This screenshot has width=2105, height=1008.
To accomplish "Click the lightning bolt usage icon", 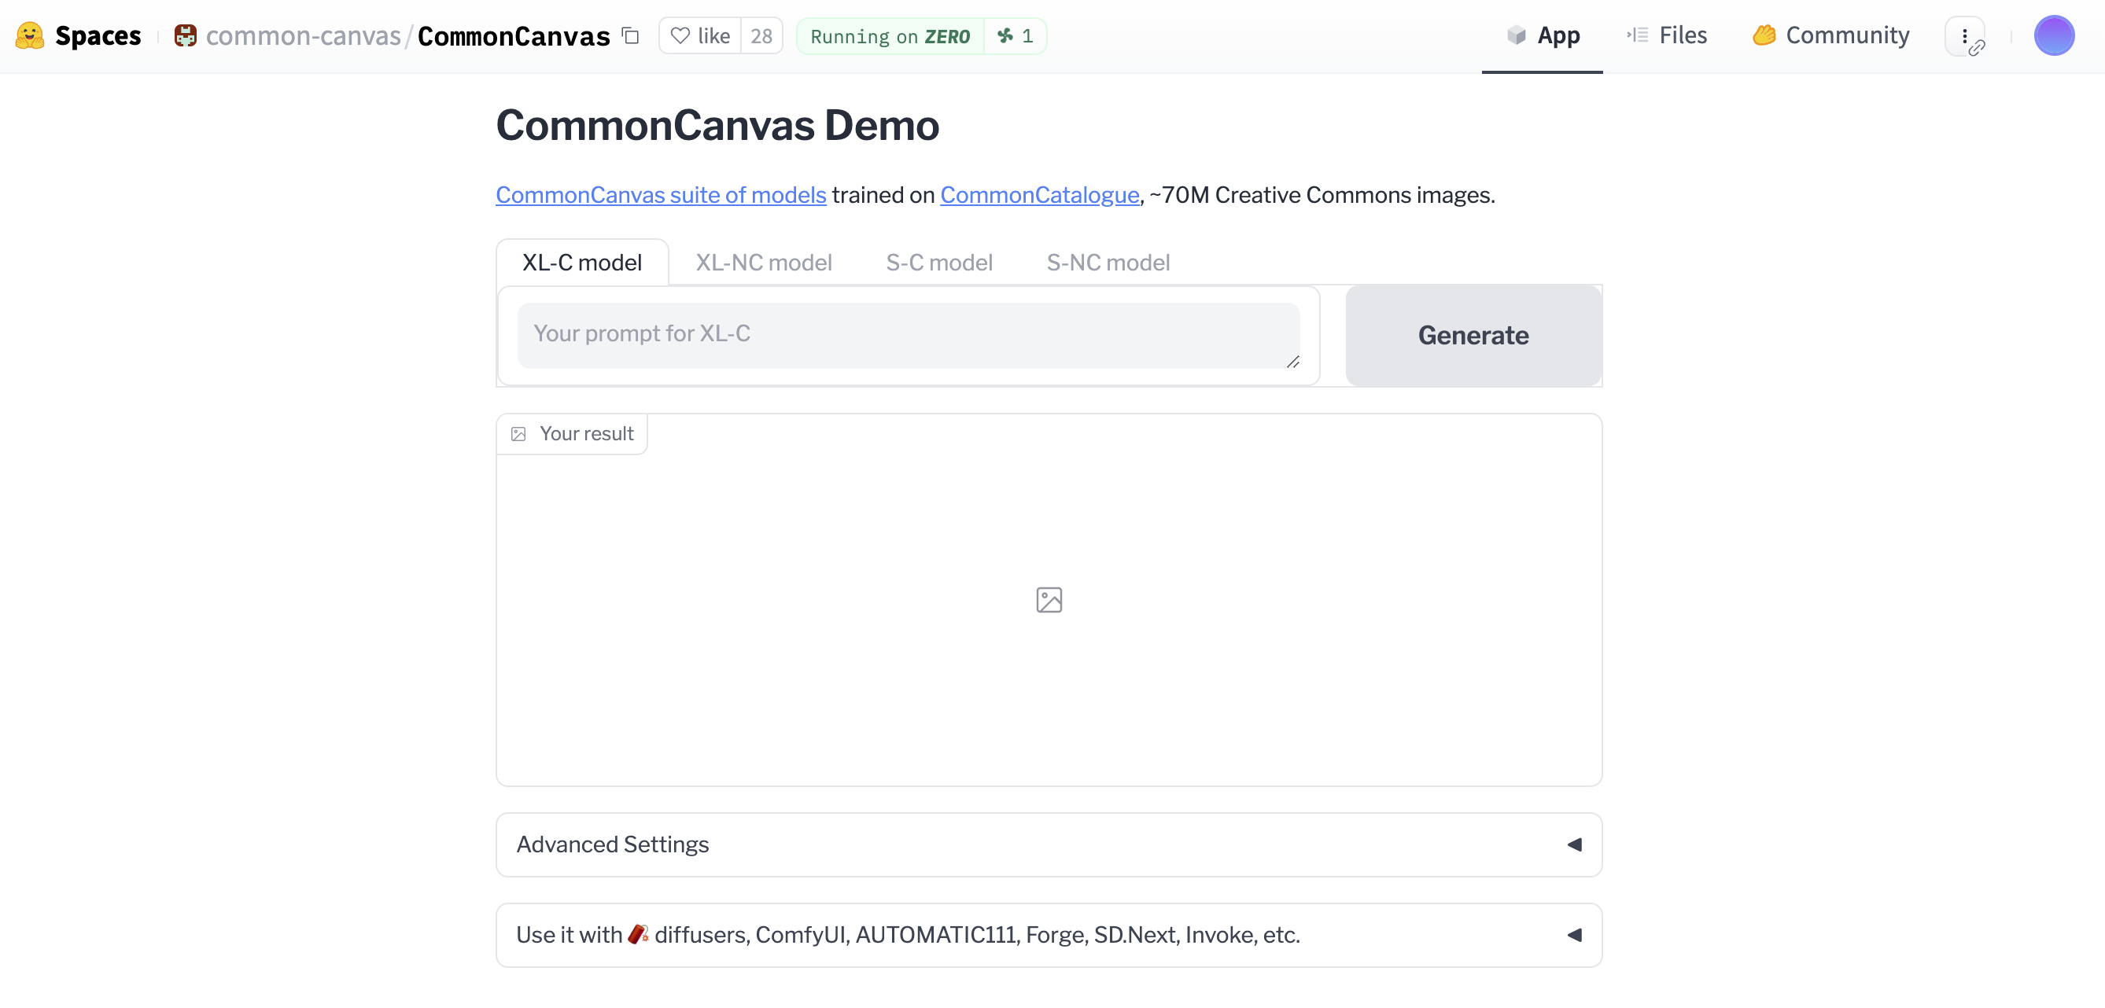I will tap(1006, 36).
